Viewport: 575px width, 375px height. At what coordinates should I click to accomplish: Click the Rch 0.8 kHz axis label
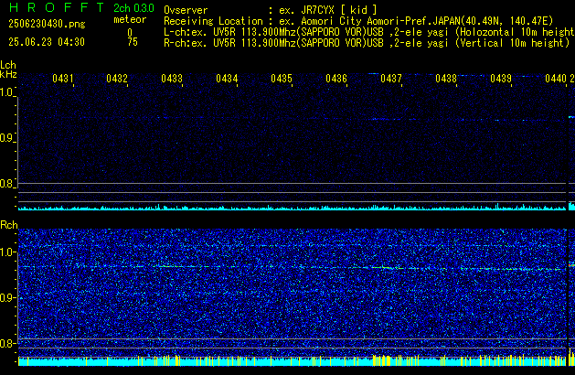click(x=7, y=343)
